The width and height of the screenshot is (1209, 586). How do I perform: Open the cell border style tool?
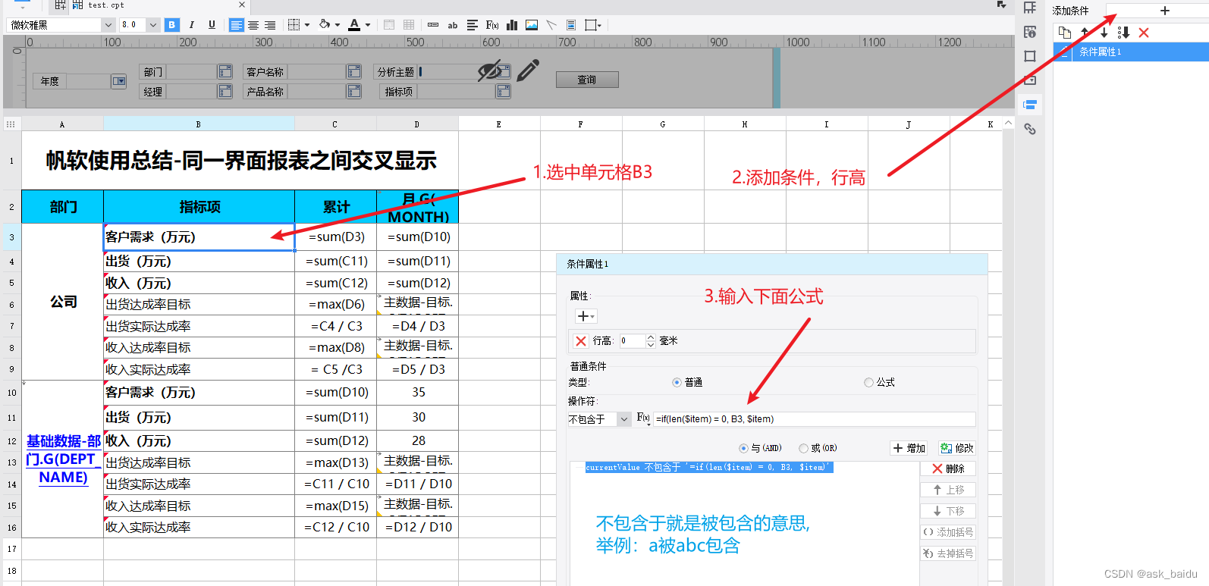294,25
